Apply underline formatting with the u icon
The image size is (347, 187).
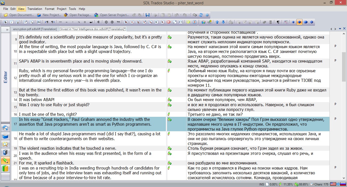tap(18, 22)
